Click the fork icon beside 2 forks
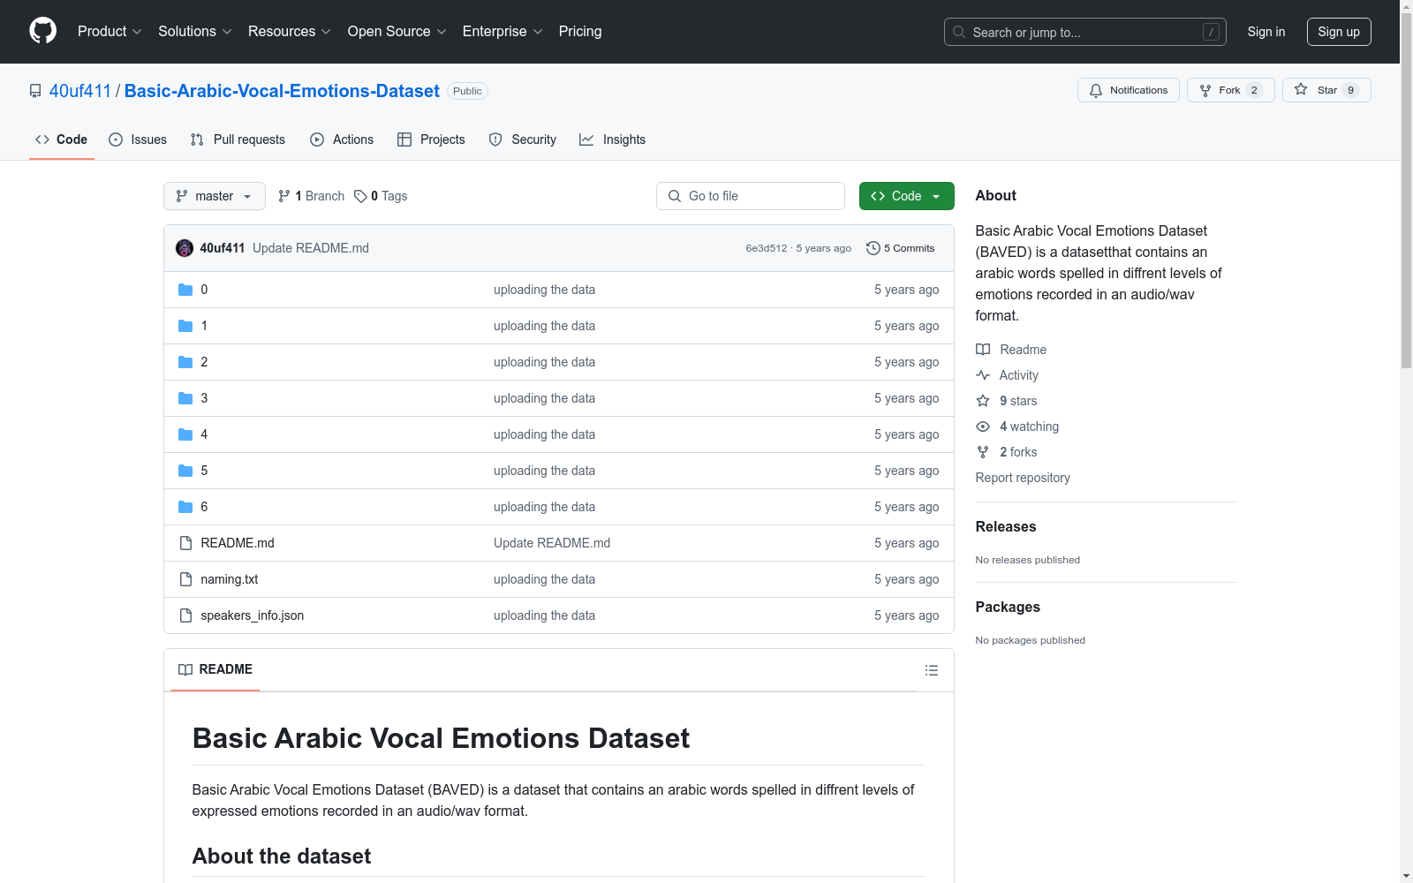 click(983, 452)
